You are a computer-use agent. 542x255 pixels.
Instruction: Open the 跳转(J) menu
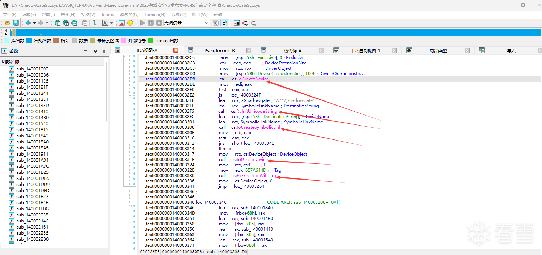point(48,15)
